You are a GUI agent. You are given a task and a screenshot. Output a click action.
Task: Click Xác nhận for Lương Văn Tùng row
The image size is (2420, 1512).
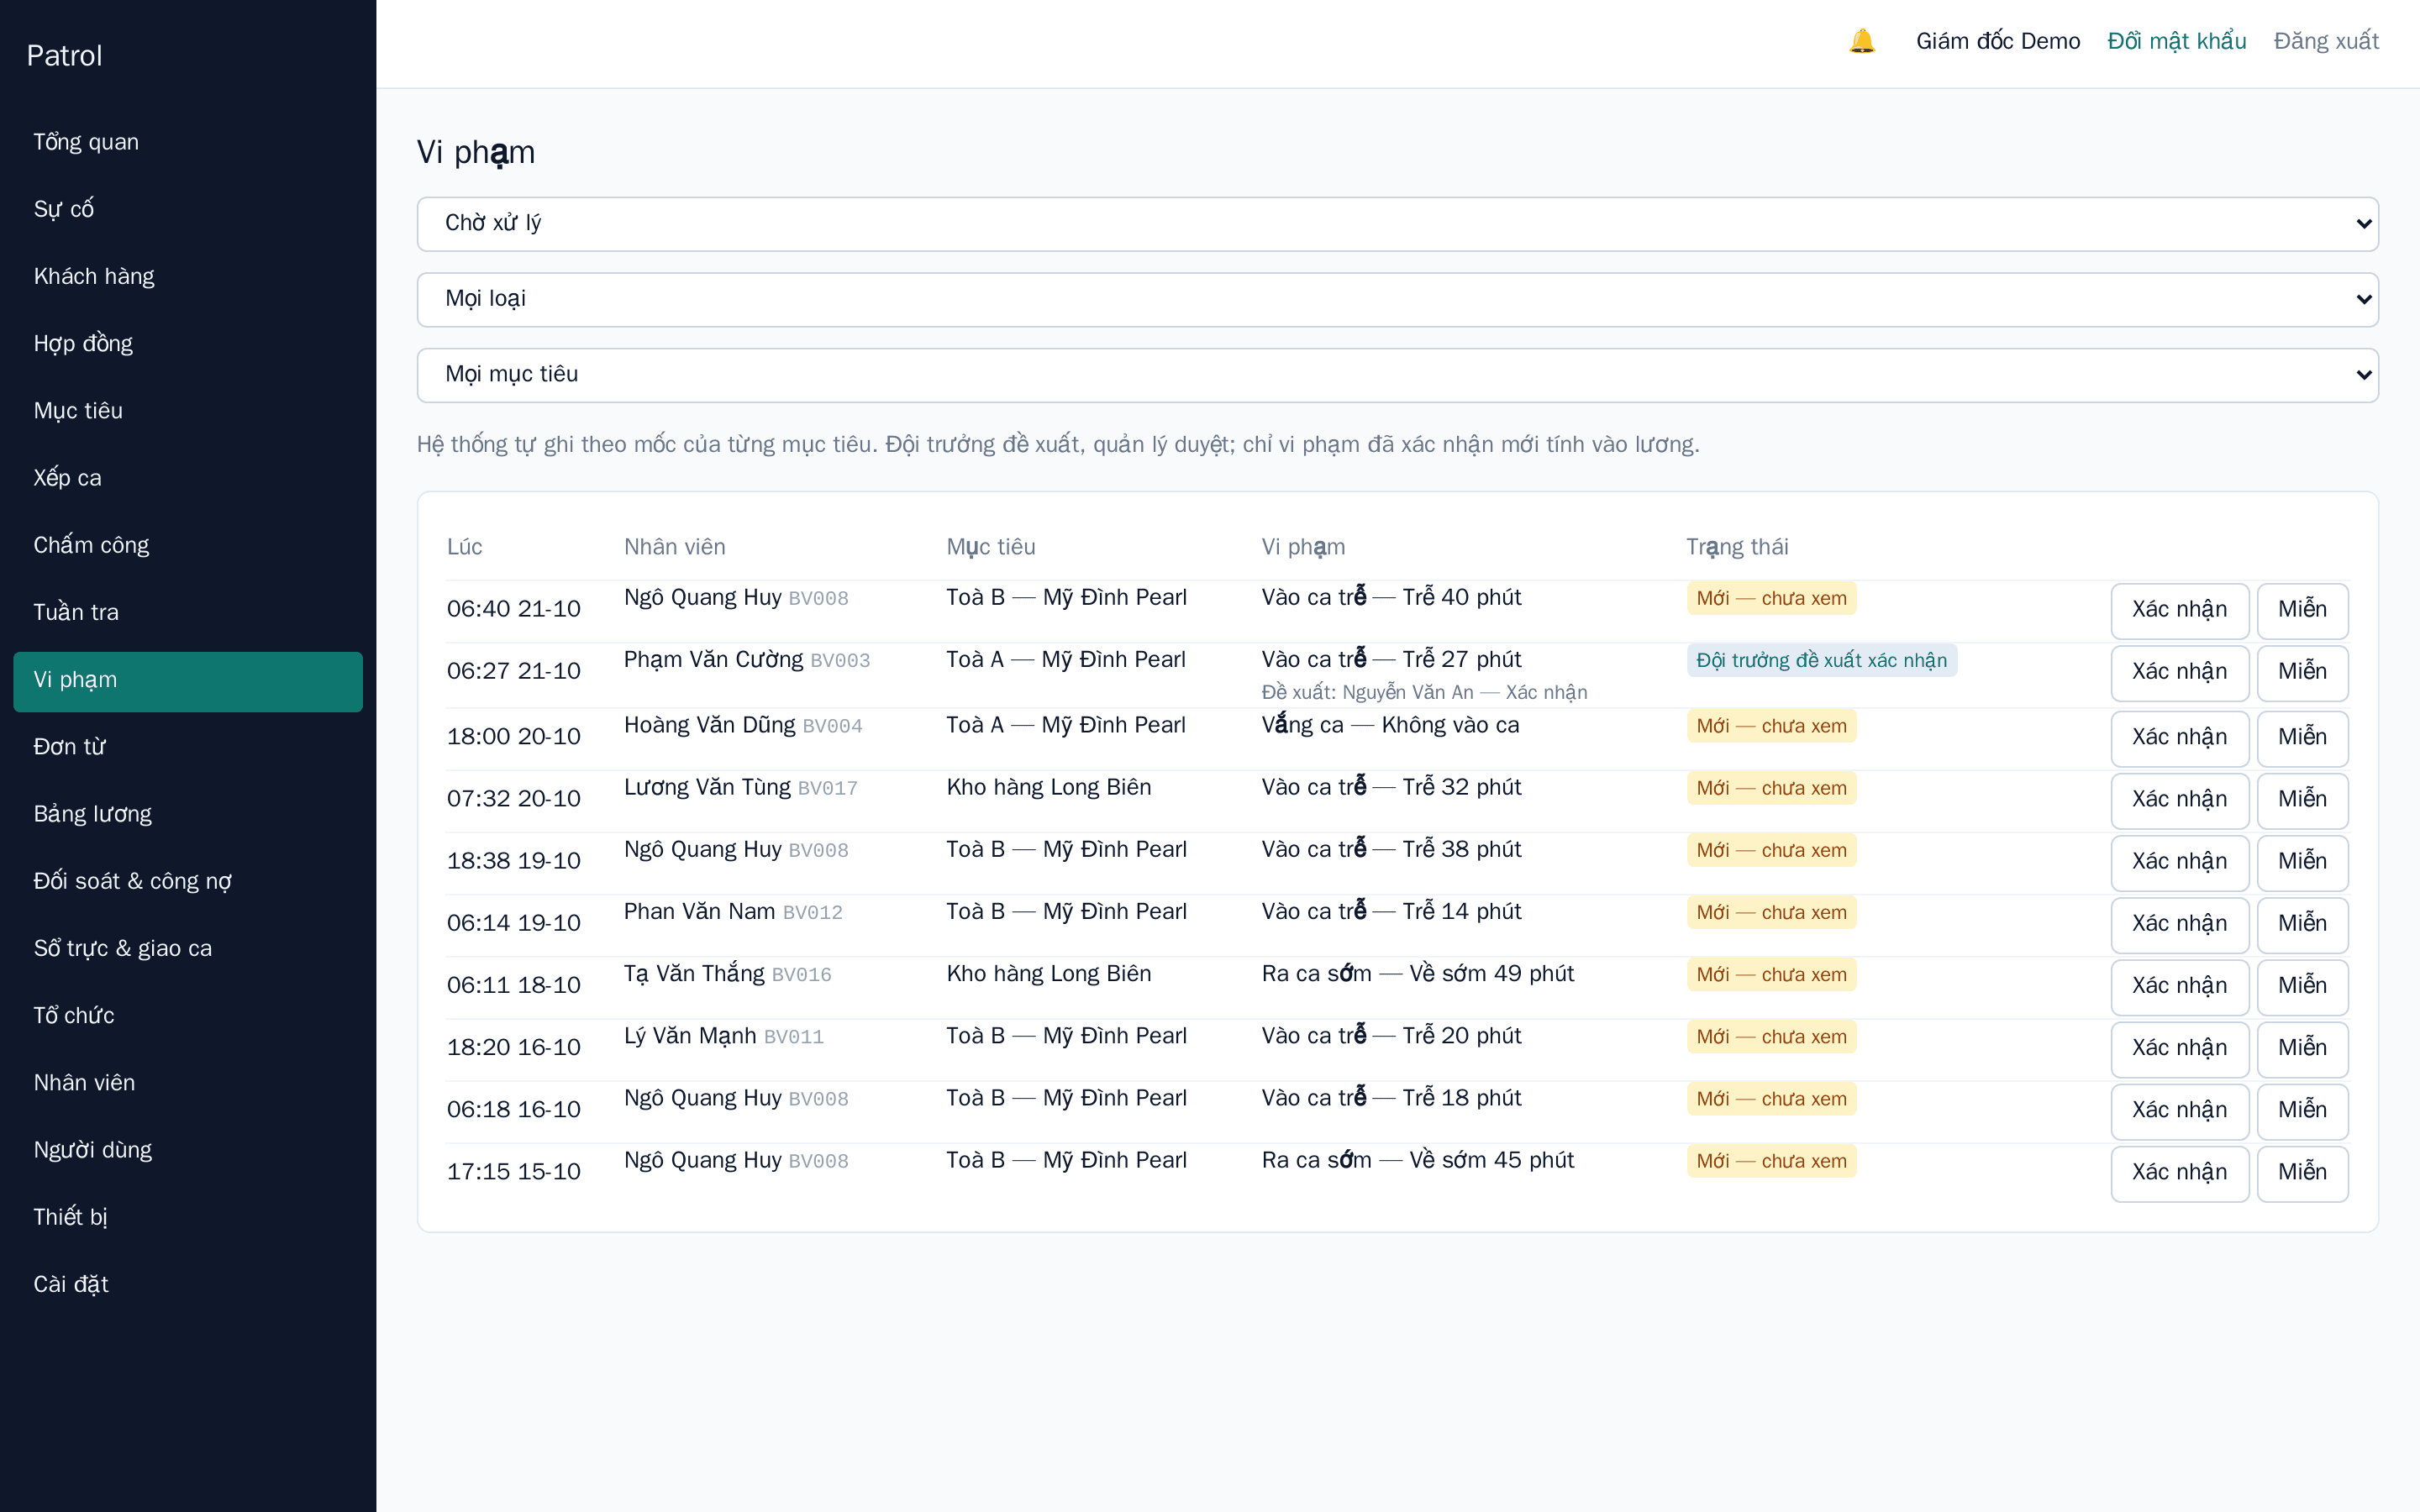(2179, 800)
